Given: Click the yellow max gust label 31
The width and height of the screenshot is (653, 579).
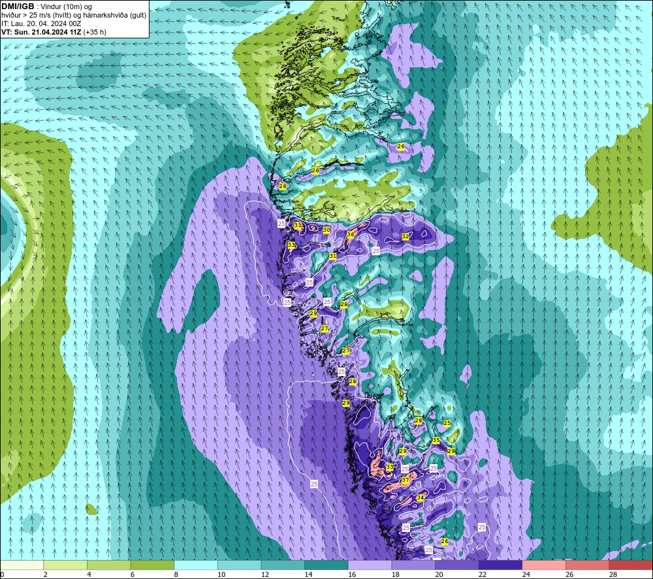Looking at the screenshot, I should [333, 256].
